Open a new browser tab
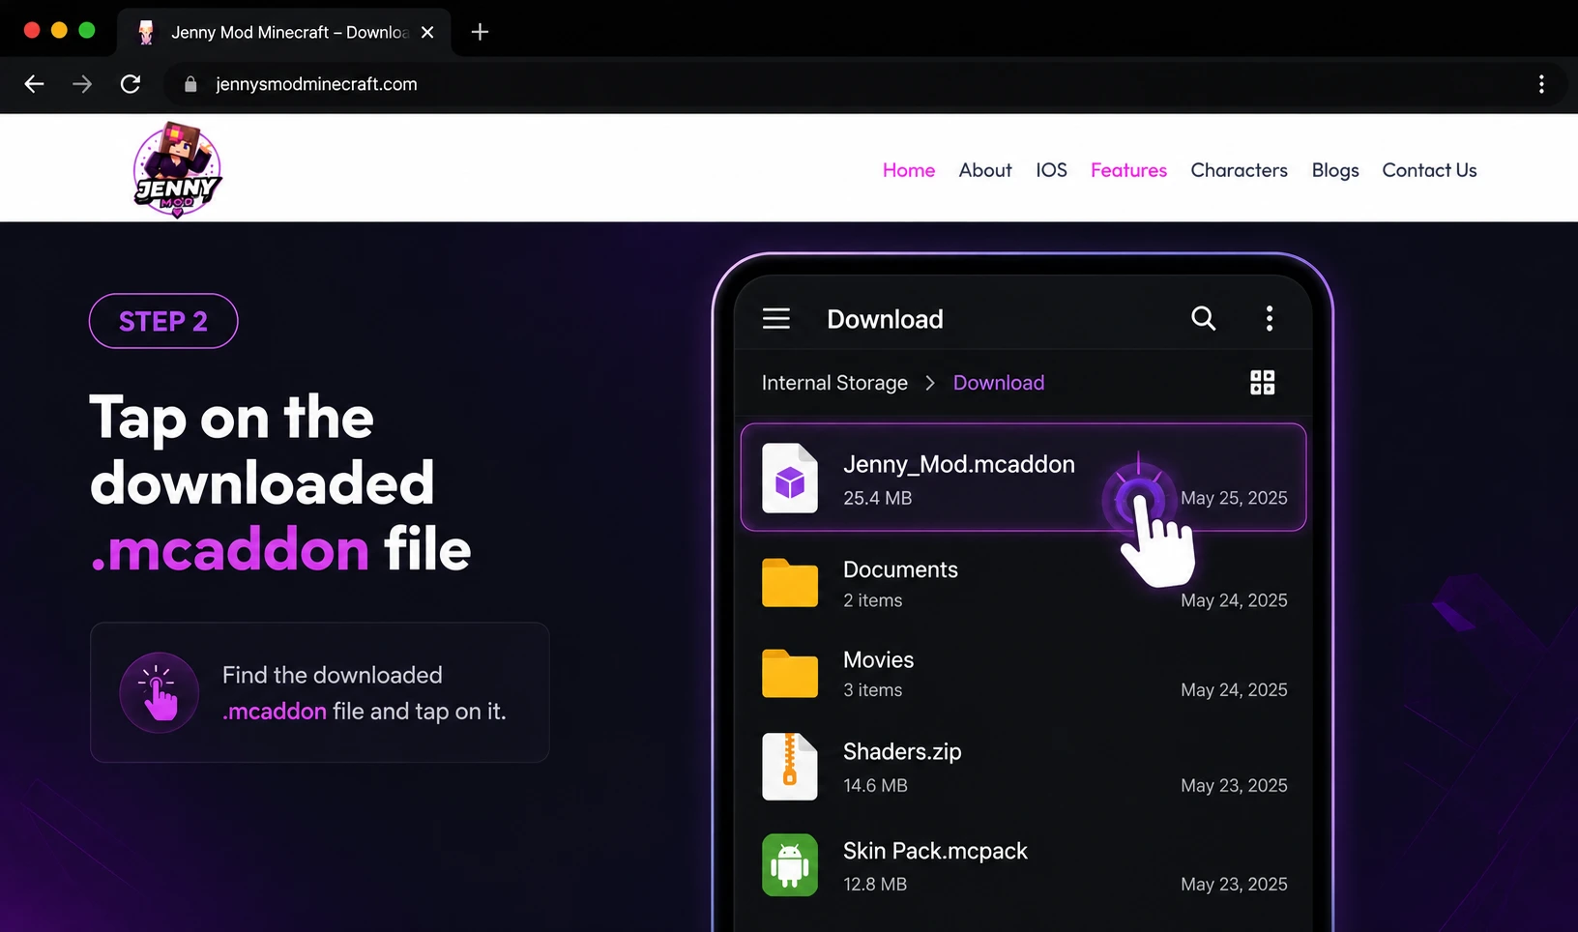This screenshot has height=932, width=1578. tap(480, 32)
